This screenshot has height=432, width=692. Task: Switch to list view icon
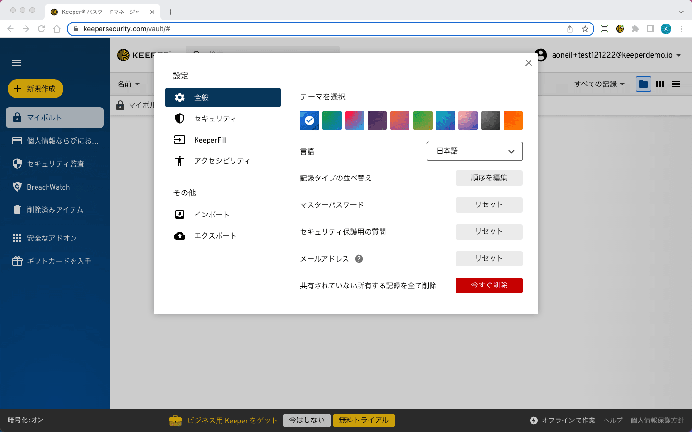pyautogui.click(x=676, y=84)
